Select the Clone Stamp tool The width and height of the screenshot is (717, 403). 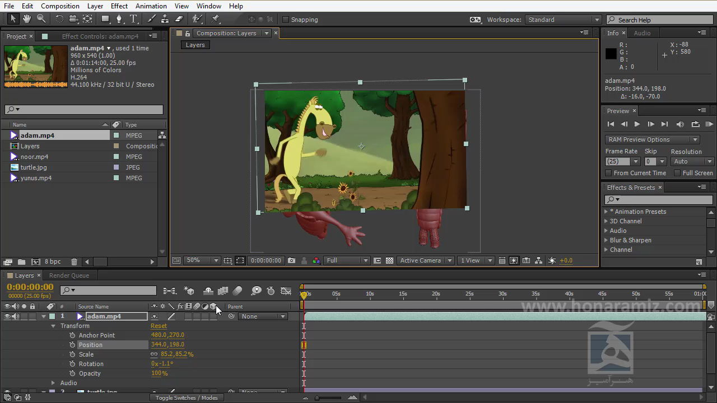(x=165, y=19)
